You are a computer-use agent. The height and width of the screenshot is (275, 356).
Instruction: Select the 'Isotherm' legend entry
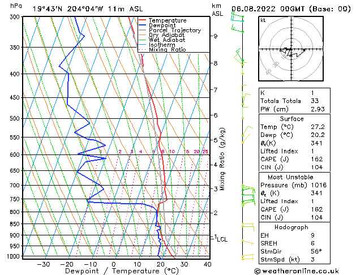[x=162, y=45]
